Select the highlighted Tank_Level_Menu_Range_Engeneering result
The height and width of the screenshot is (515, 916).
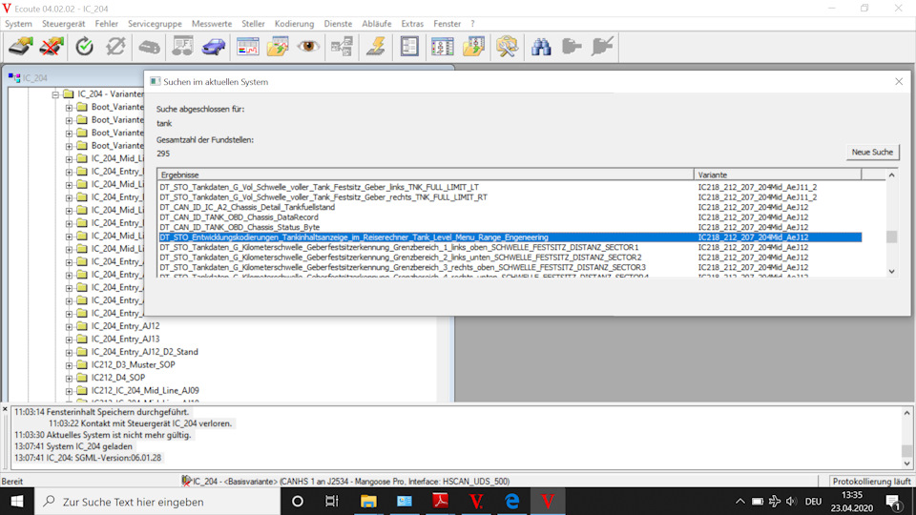point(510,237)
